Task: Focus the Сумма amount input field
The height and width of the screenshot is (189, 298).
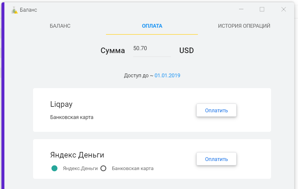Action: (152, 49)
